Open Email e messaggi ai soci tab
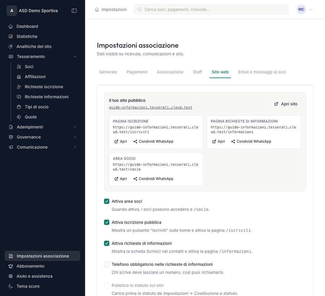This screenshot has width=325, height=296. click(262, 72)
